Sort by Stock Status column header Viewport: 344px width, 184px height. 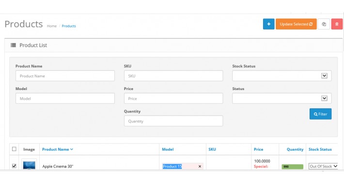pos(320,149)
